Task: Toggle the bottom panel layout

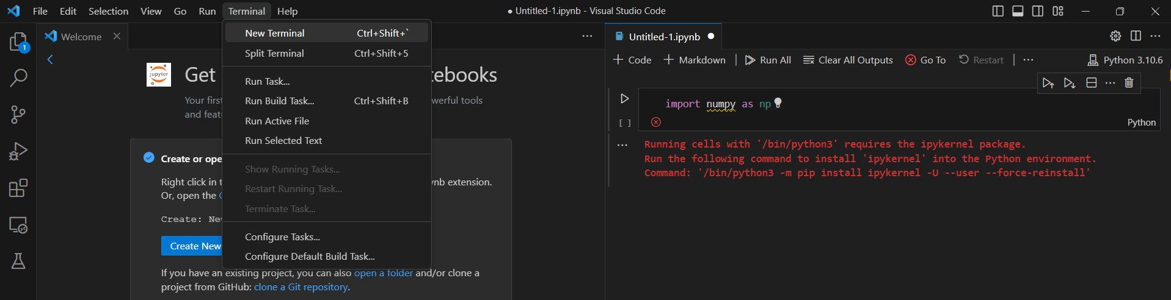Action: [1018, 11]
